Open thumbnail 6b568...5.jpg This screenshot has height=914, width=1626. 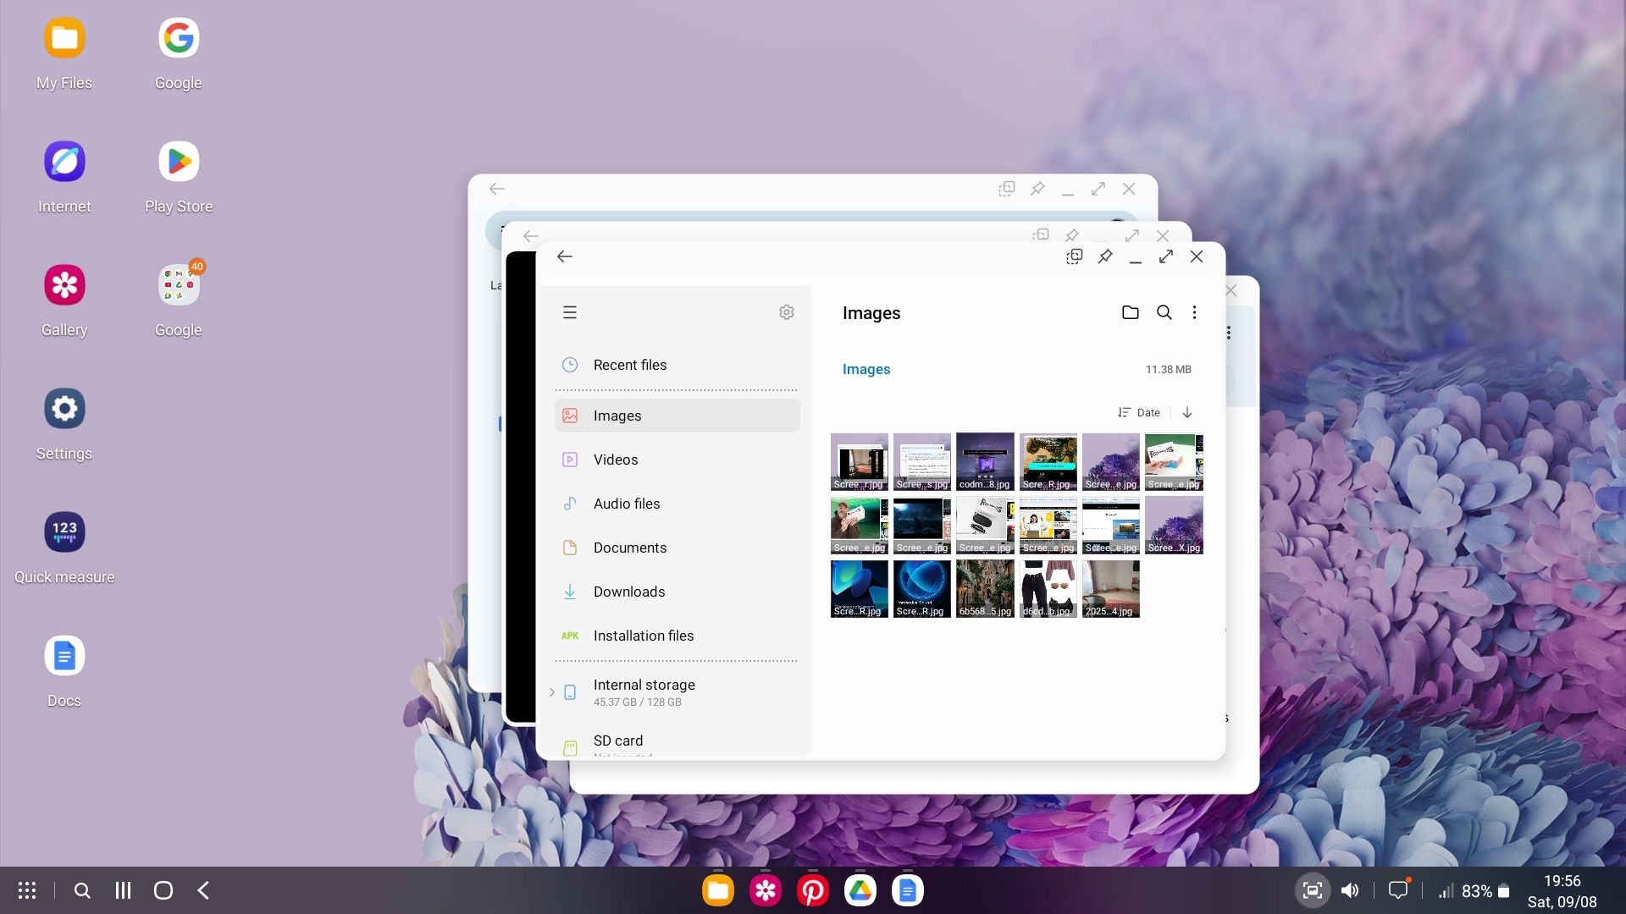pyautogui.click(x=985, y=589)
